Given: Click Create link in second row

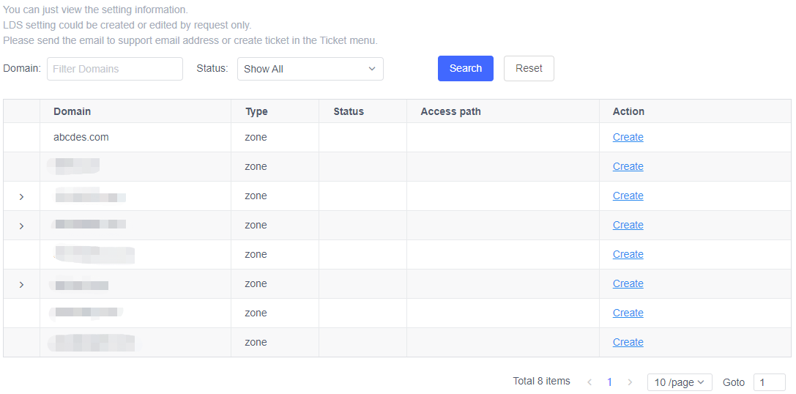Looking at the screenshot, I should tap(628, 166).
